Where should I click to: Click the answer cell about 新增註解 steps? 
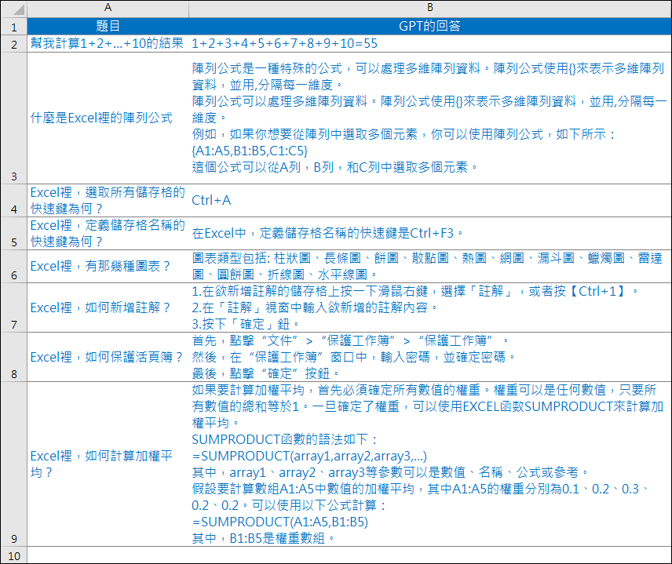tap(430, 307)
